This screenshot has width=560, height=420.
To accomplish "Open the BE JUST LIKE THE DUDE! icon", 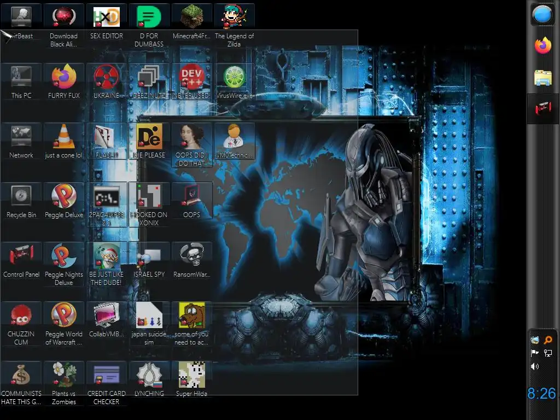I will click(x=107, y=255).
